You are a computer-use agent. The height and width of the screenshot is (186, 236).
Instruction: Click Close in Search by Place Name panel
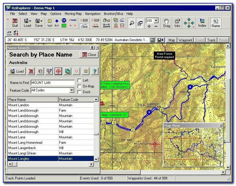(89, 54)
